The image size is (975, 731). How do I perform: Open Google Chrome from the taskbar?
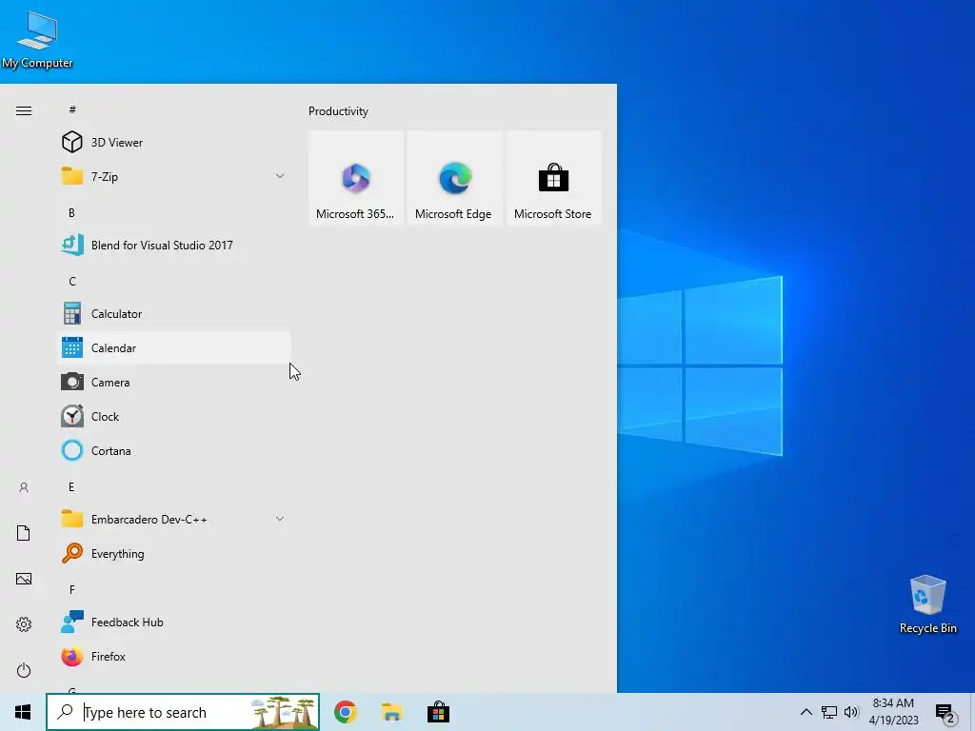tap(345, 712)
